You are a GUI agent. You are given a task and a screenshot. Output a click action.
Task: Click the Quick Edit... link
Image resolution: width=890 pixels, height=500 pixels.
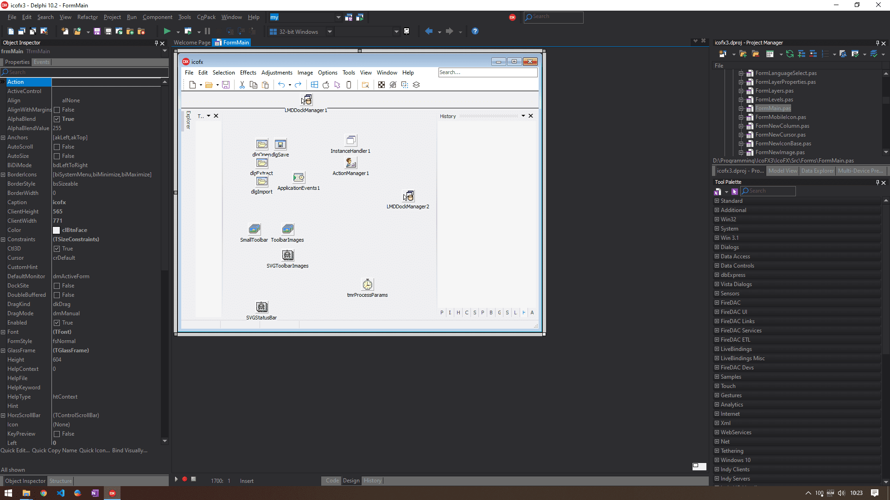pos(15,450)
